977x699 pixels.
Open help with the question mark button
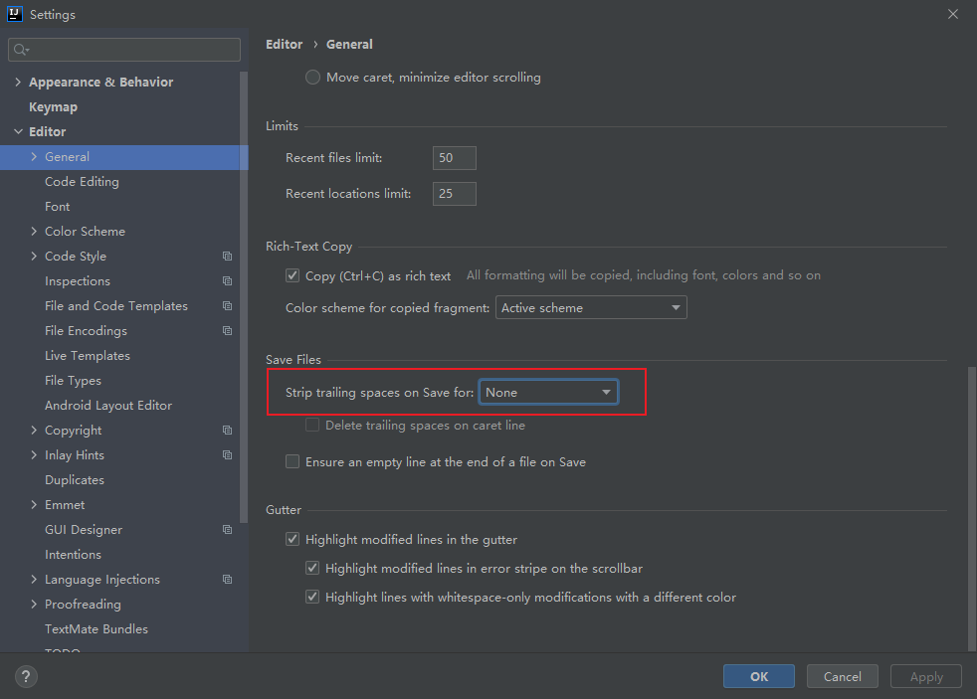click(26, 676)
